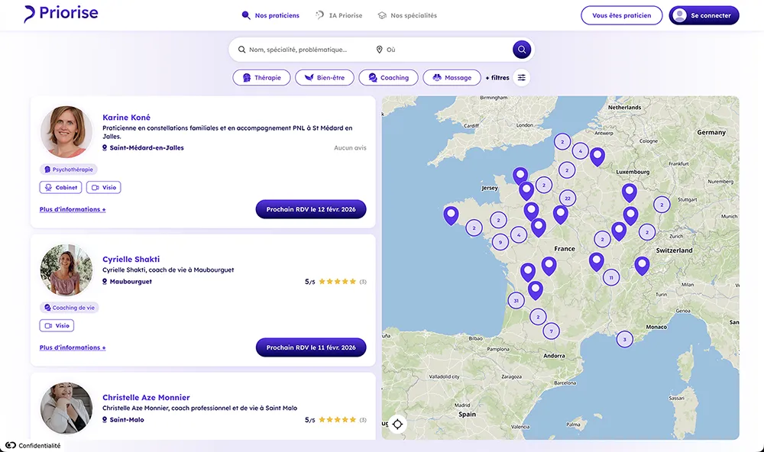Screen dimensions: 764x452
Task: Click the Coaching de vie specialty tag
Action: 70,308
